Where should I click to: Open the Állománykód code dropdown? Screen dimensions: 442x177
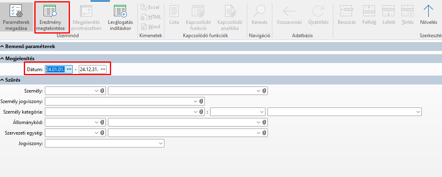coord(96,122)
